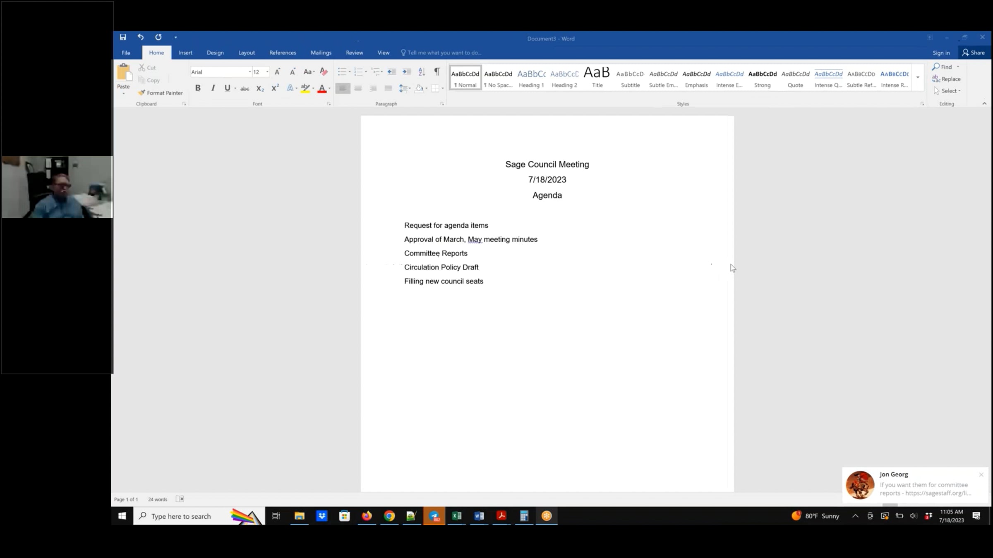Open the font size dropdown
993x558 pixels.
point(267,72)
